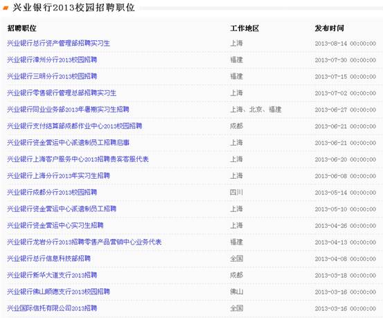Open 兴业国际信托有限公司2013招聘 link
Viewport: 383px width, 318px height.
[52, 308]
